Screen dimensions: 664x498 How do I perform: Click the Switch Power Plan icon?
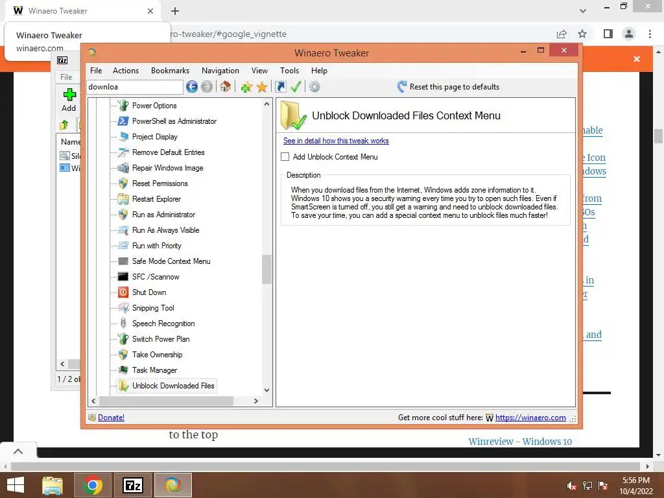pos(123,338)
